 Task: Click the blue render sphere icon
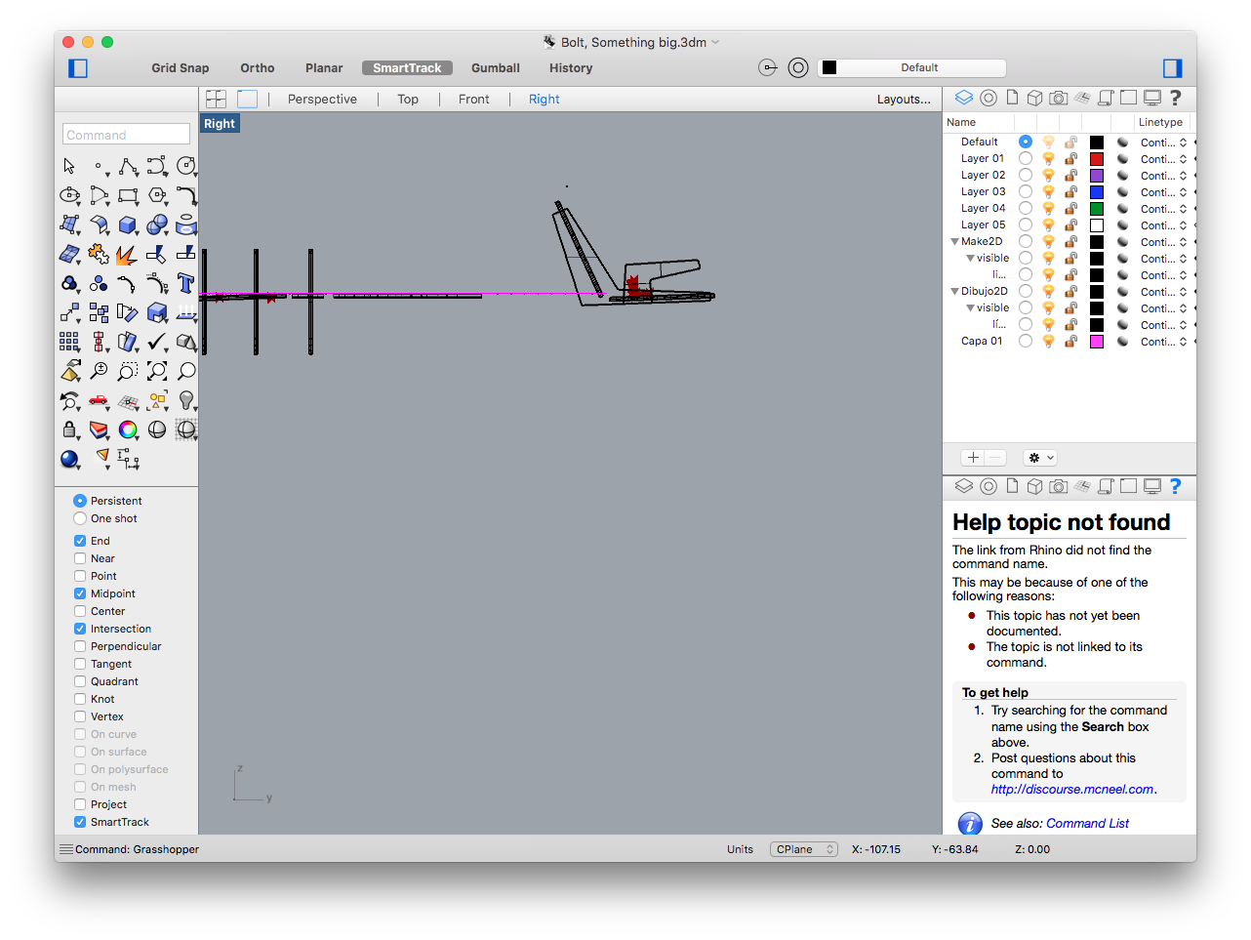69,459
